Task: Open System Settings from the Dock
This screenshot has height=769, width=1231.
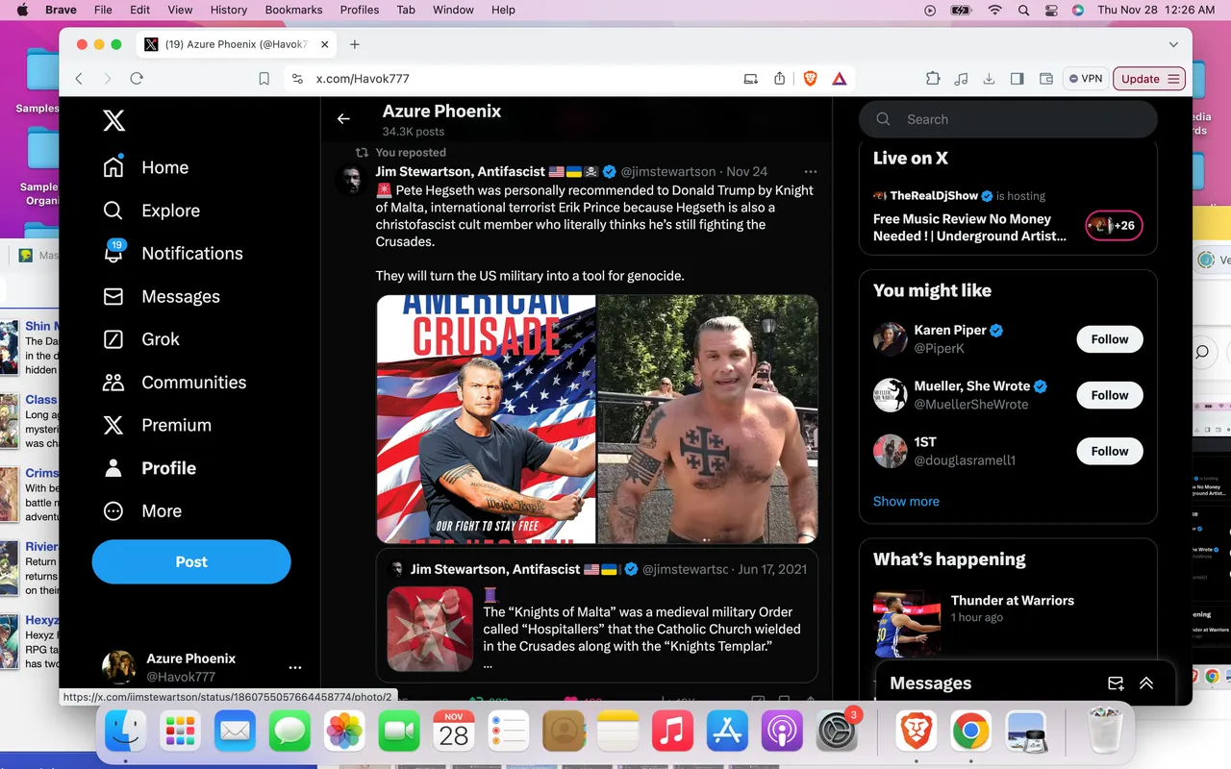Action: (x=837, y=732)
